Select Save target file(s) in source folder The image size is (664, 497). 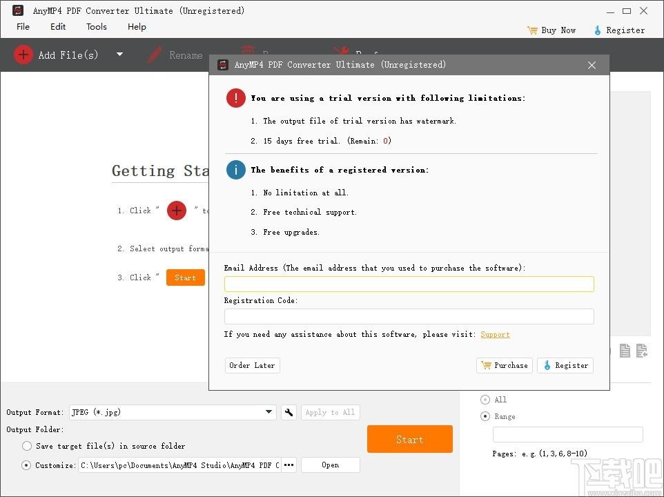point(27,446)
